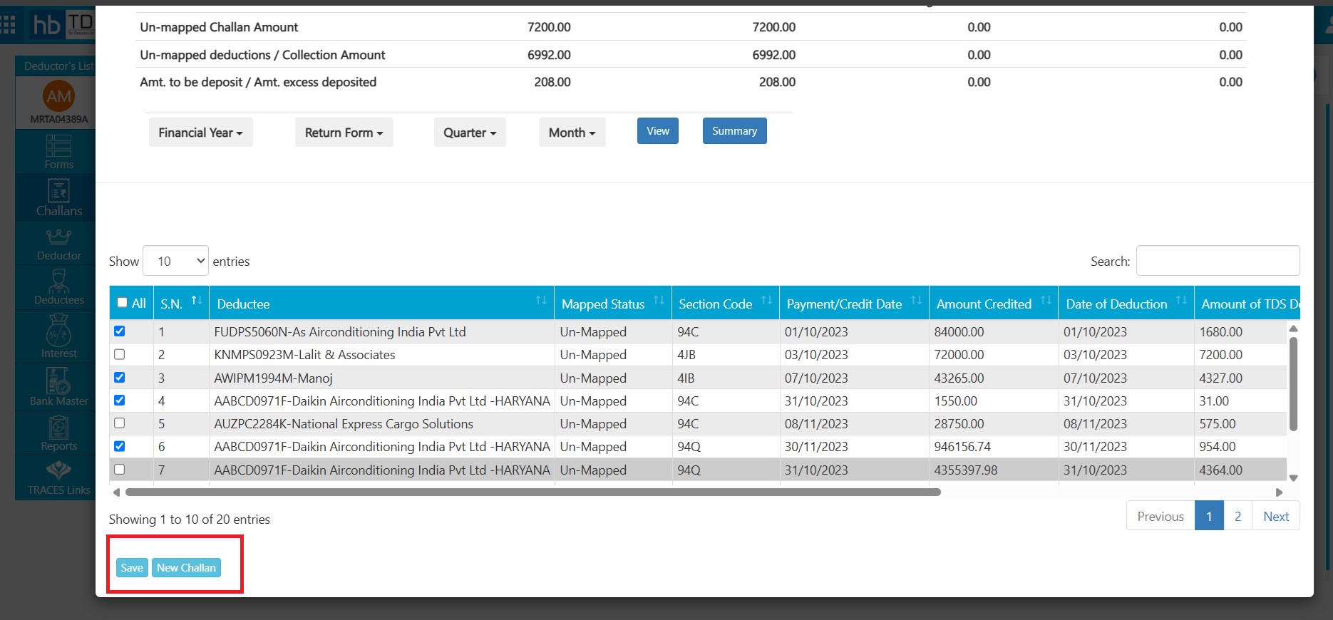Viewport: 1333px width, 620px height.
Task: Click deductee KNMPS0923M-Lalit & Associates
Action: pyautogui.click(x=304, y=354)
